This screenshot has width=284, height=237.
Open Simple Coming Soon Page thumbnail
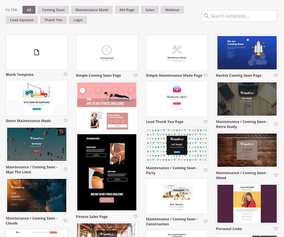tap(107, 53)
